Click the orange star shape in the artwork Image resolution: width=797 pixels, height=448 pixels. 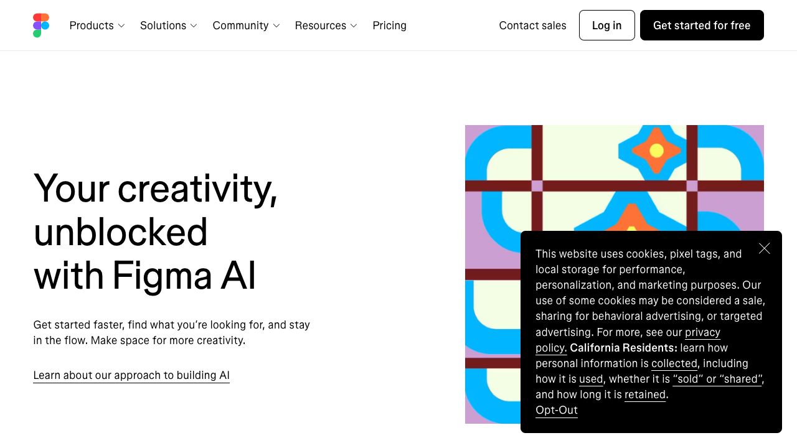point(656,151)
